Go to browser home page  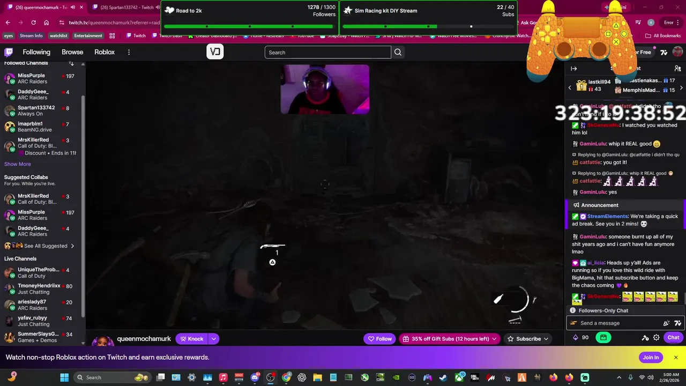[x=46, y=23]
